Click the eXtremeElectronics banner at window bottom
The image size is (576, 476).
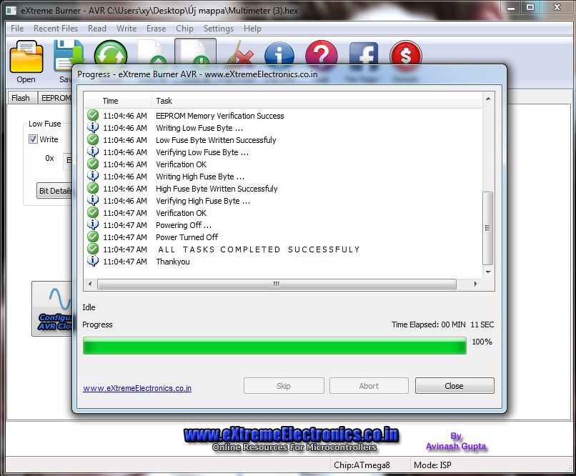[292, 439]
